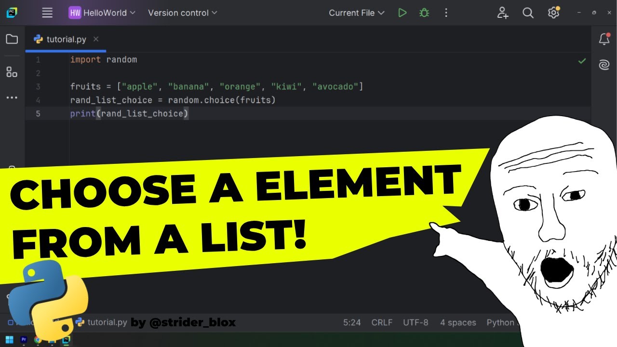Click the PyCharm logo icon
This screenshot has height=347, width=617.
(x=12, y=13)
